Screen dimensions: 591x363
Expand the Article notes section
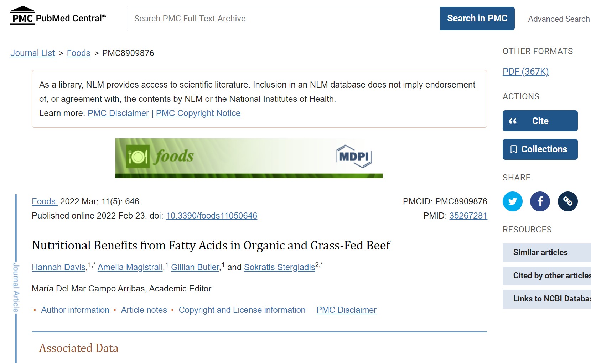144,310
